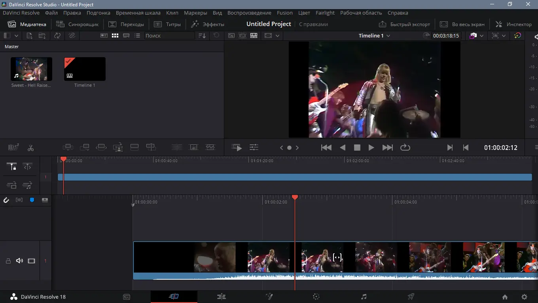Switch media pool to filmstrip view

click(126, 36)
